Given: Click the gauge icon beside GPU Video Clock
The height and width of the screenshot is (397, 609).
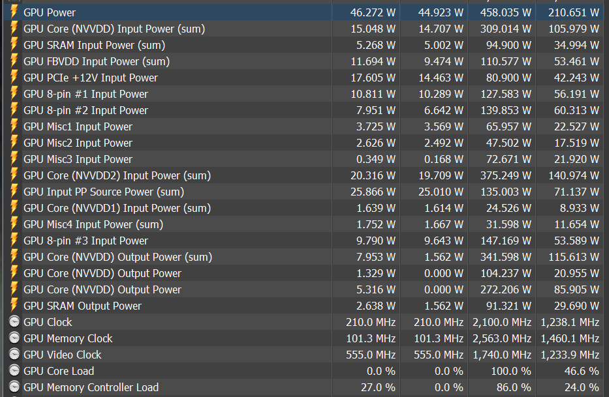Looking at the screenshot, I should [x=14, y=355].
